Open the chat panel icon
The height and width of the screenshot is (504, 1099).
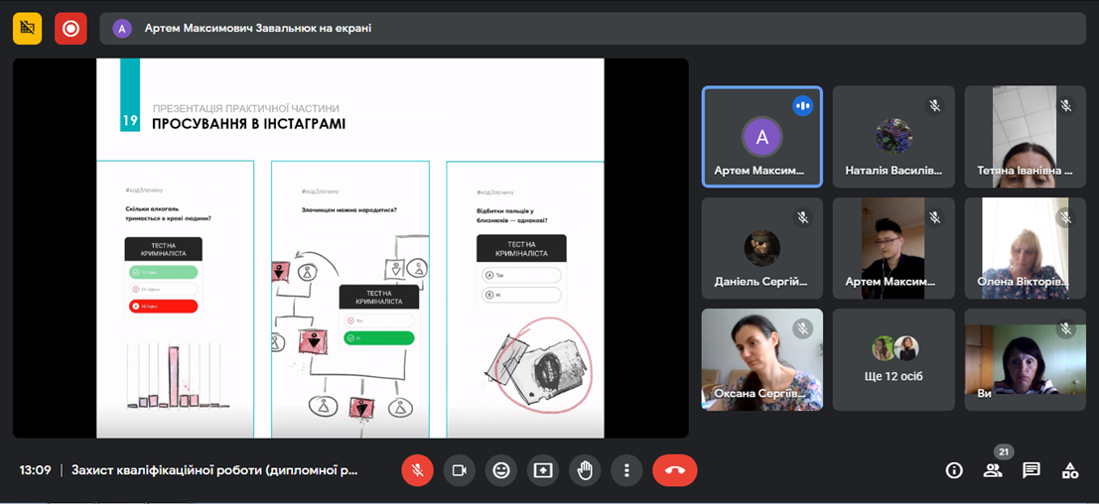(x=1031, y=470)
